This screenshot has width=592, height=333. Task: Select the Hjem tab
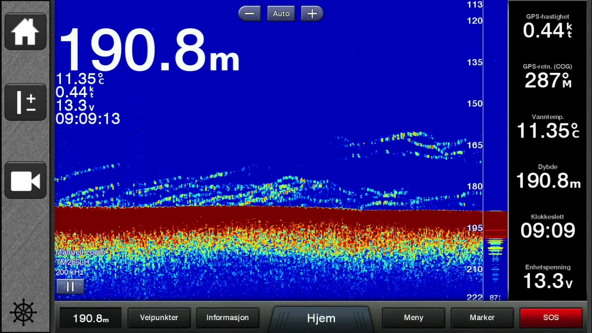click(x=321, y=318)
